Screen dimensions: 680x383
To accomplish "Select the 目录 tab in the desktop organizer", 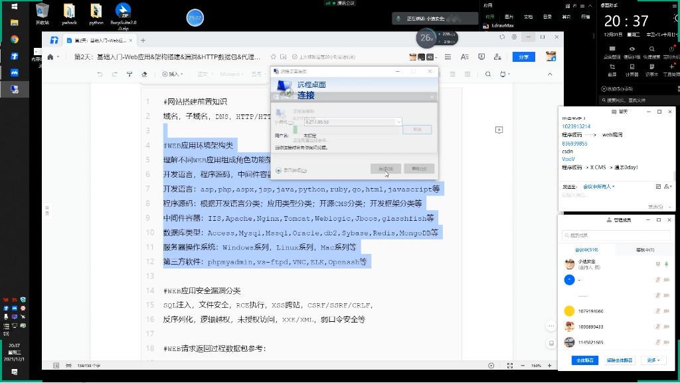I will click(x=547, y=17).
